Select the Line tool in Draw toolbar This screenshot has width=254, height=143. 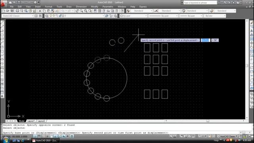pos(2,23)
